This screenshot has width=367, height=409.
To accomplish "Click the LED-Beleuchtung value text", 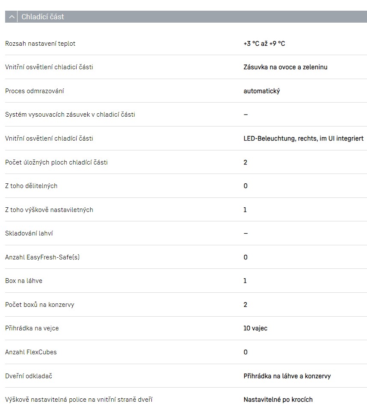I will 303,138.
